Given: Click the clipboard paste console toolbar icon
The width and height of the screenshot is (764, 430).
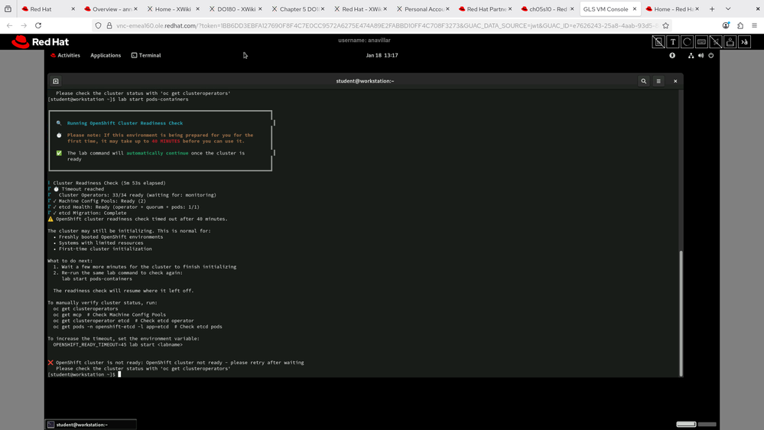Looking at the screenshot, I should point(730,42).
